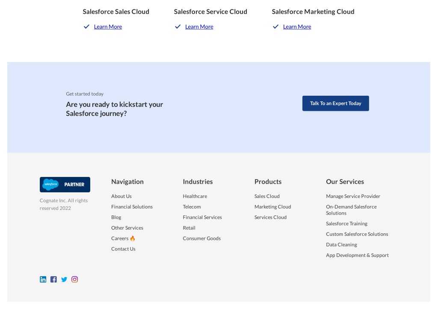Open Consumer Goods industry link
438x309 pixels.
[x=202, y=238]
